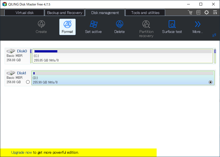Select the (D:) partition on Disk1

point(123,78)
